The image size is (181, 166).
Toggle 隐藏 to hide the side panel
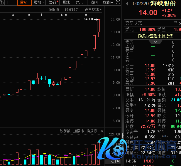click(106, 2)
